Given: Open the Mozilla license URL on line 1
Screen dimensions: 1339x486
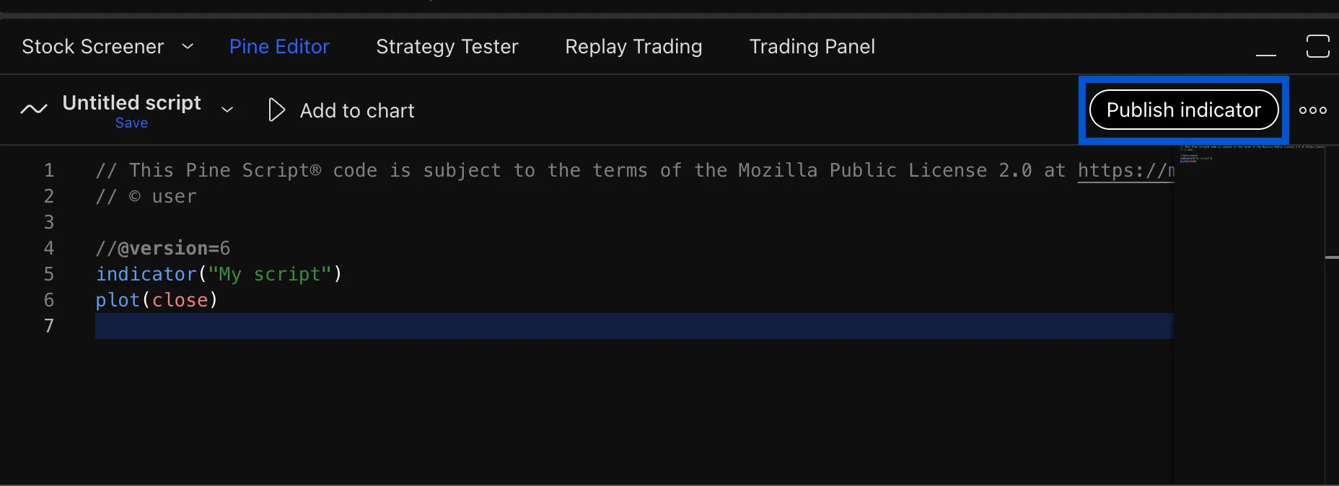Looking at the screenshot, I should point(1125,171).
